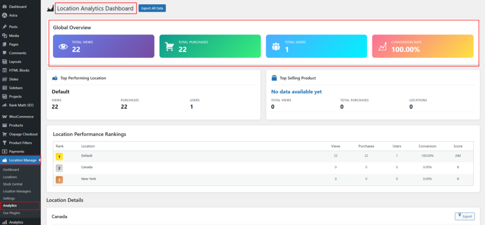This screenshot has width=485, height=225.
Task: Click the Comments bubble icon
Action: (x=4, y=53)
